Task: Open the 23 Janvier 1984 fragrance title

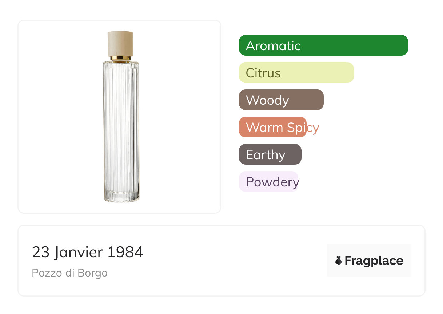Action: 88,252
